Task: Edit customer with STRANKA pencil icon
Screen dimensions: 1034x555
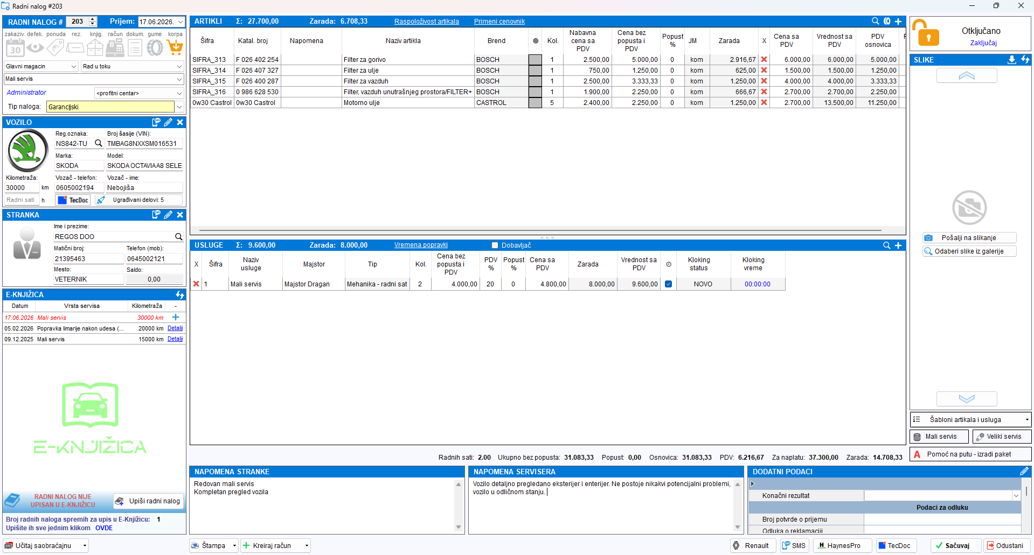Action: 168,215
